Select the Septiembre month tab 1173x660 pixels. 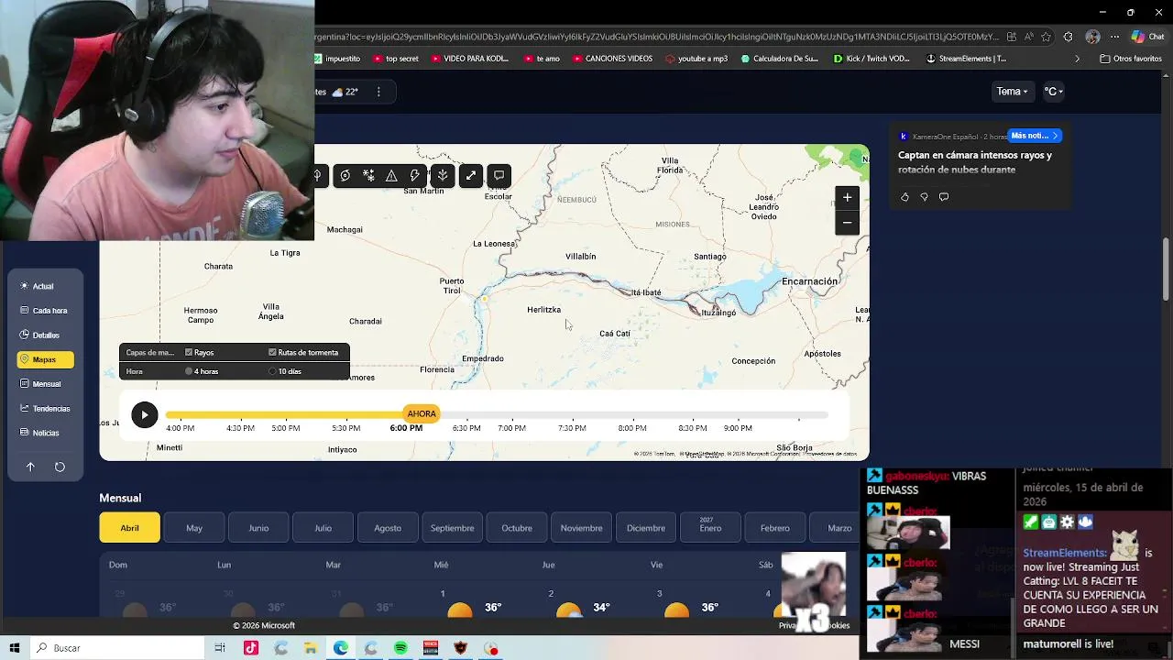(453, 528)
